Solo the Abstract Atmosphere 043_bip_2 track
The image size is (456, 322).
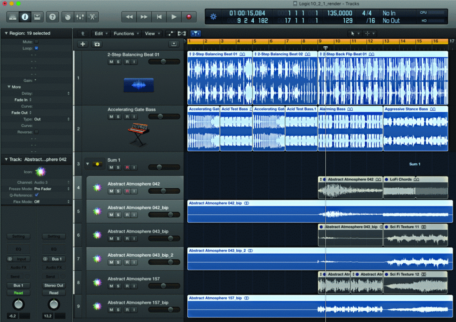click(x=118, y=262)
